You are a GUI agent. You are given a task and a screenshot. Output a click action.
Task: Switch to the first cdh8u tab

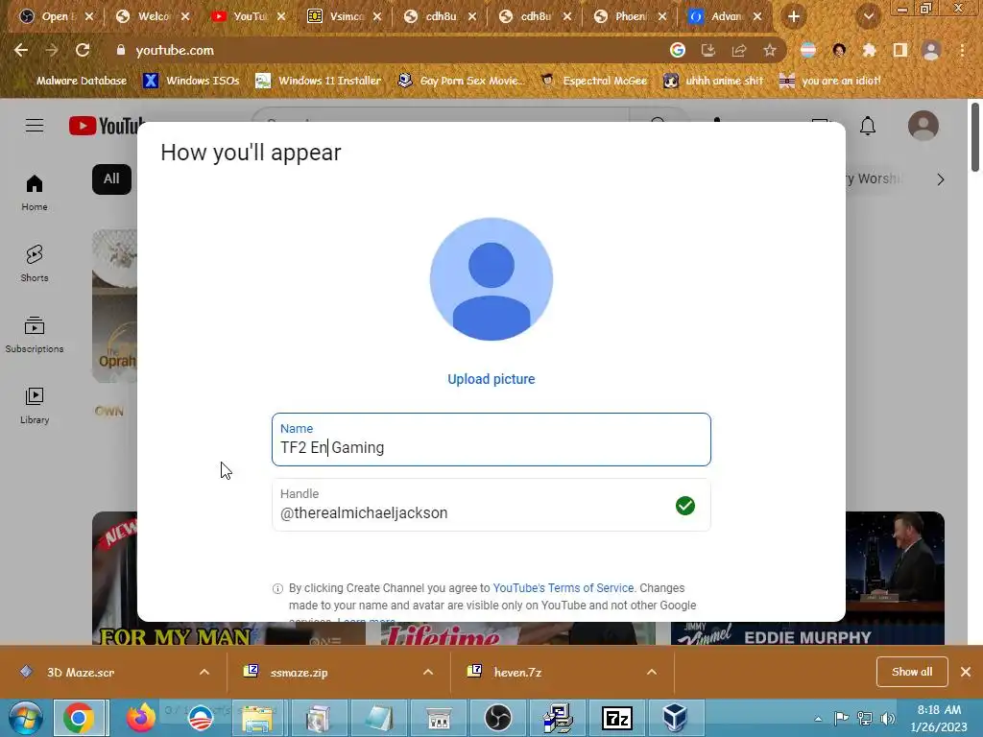(x=440, y=16)
